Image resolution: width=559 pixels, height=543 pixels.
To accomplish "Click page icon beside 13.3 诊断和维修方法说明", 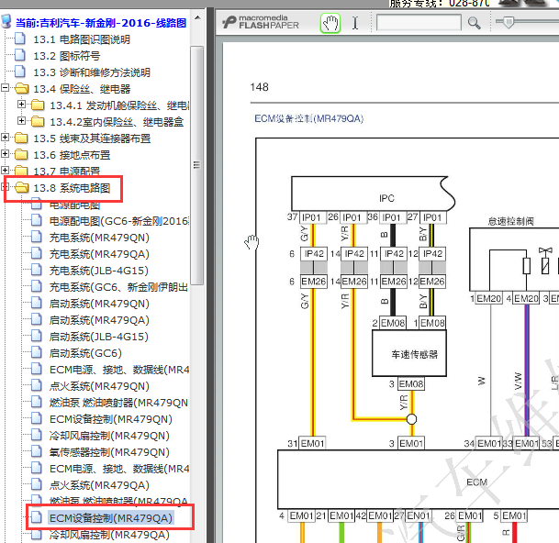I will click(x=20, y=72).
